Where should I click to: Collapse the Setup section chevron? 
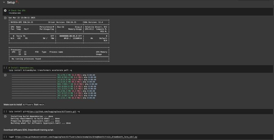4,2
